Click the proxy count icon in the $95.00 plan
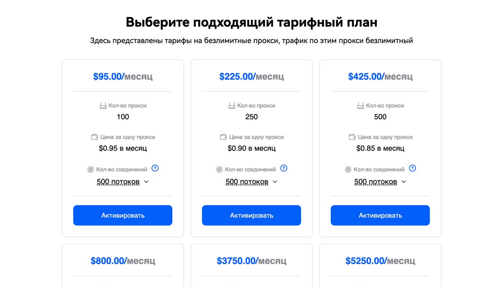 [x=103, y=106]
